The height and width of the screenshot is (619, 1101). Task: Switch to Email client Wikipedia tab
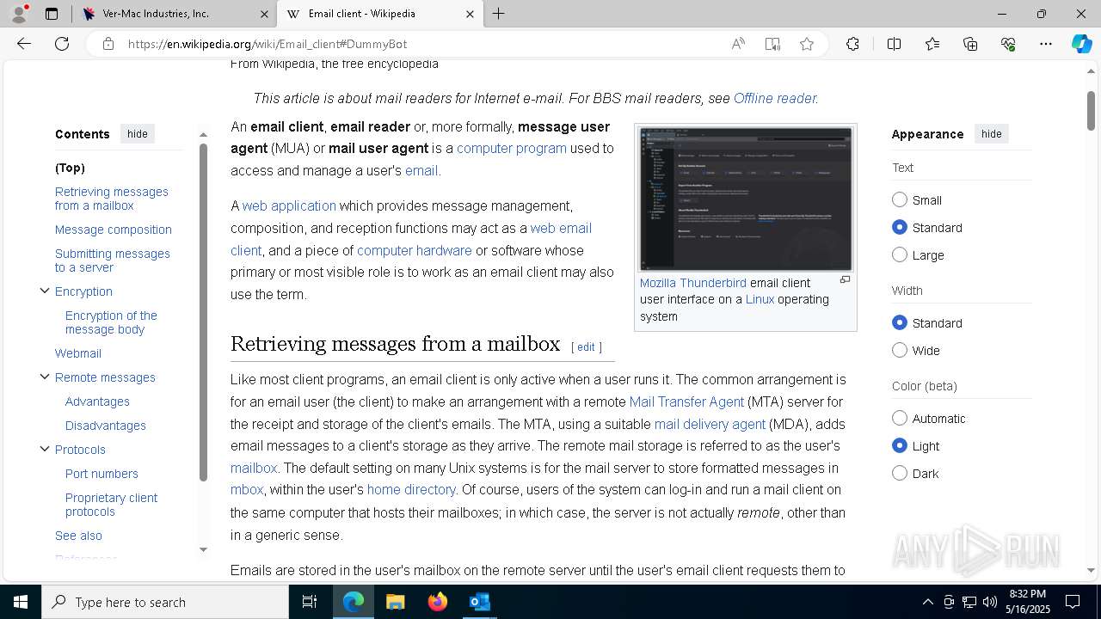tap(378, 14)
